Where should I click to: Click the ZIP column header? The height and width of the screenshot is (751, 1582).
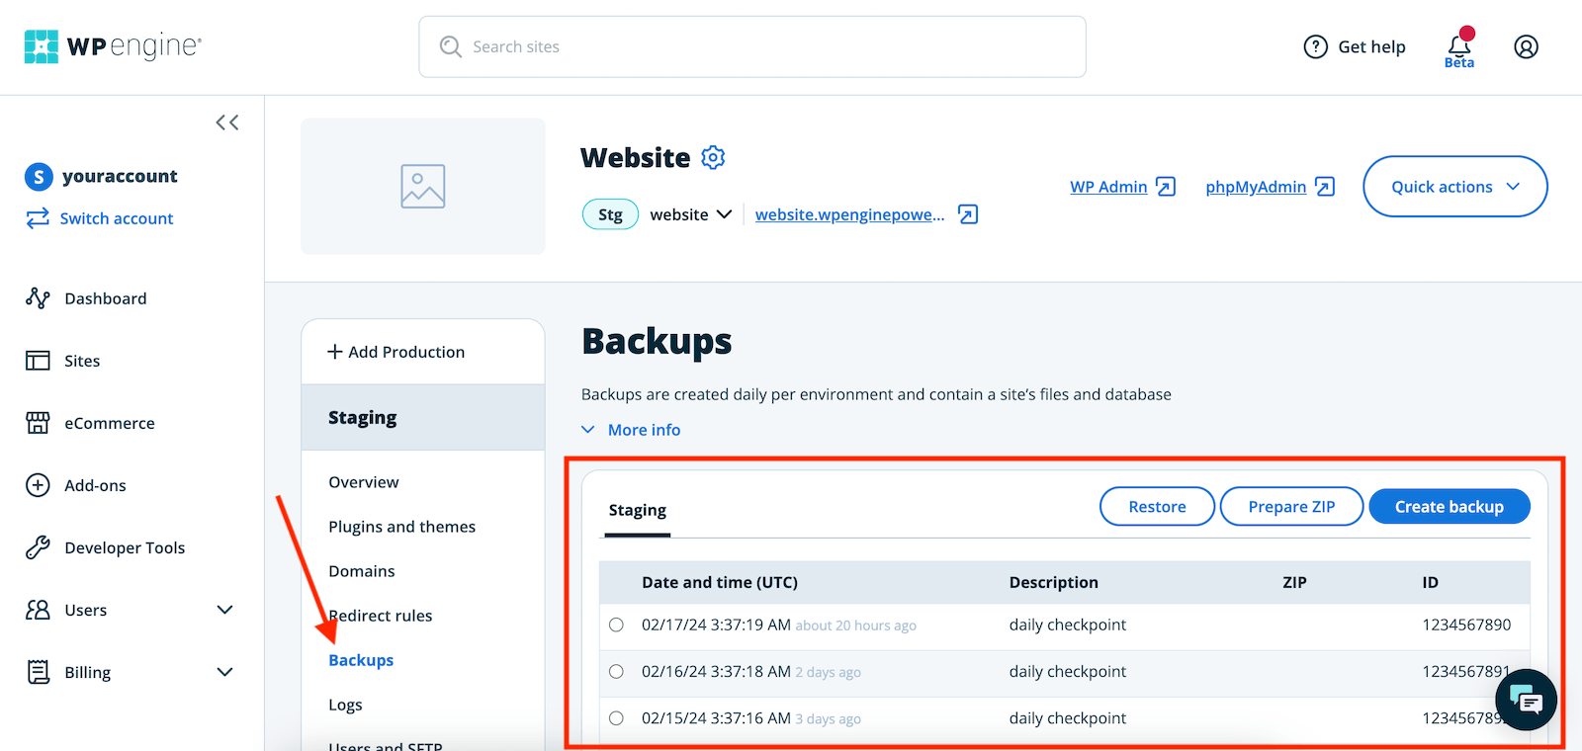click(1294, 582)
